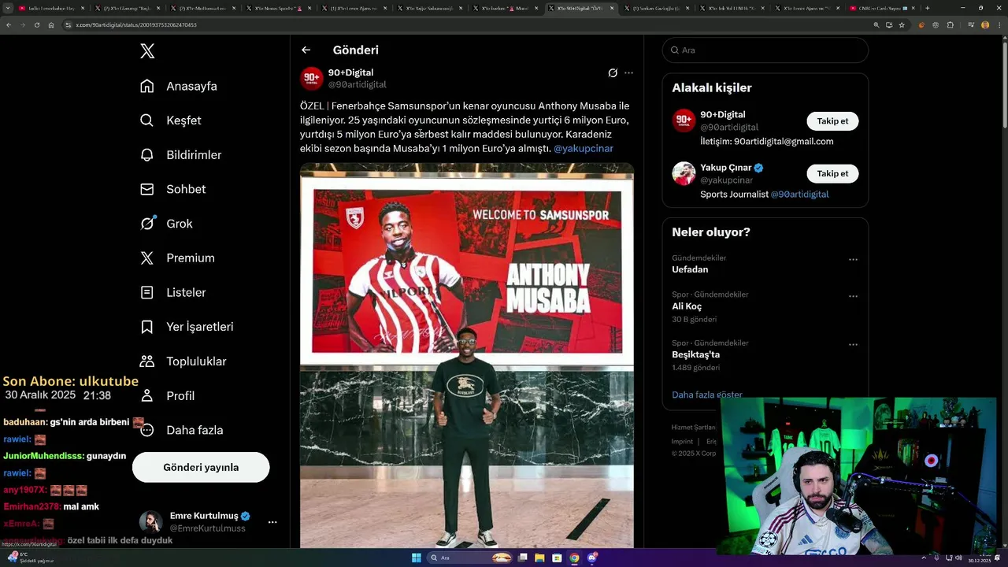Open a new browser tab
This screenshot has height=567, width=1008.
click(927, 8)
